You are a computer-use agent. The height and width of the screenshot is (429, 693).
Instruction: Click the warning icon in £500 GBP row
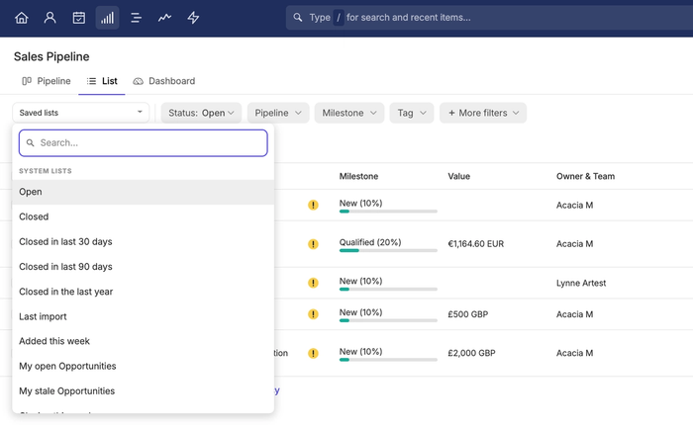[x=313, y=313]
